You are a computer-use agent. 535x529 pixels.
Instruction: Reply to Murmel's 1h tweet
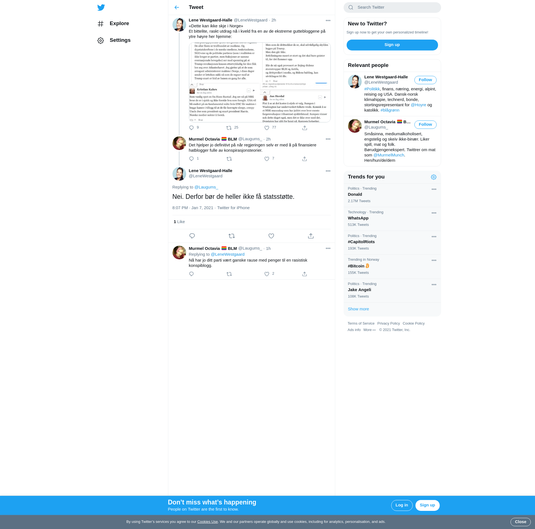[x=191, y=274]
